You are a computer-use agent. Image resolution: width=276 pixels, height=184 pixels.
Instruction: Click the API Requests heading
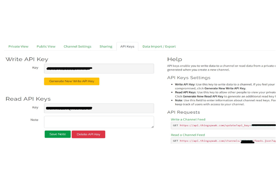(x=184, y=112)
